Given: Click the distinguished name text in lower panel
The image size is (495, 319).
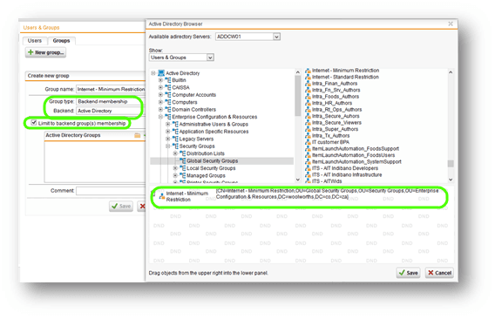Looking at the screenshot, I should pos(327,193).
